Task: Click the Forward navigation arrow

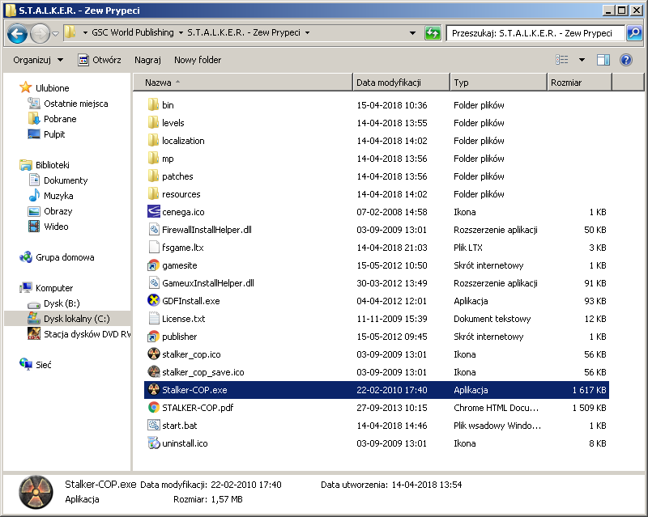Action: tap(40, 33)
